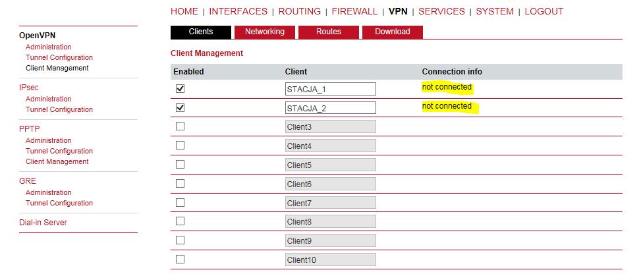Screen dimensions: 641x274
Task: Open the Routes tab
Action: (x=328, y=32)
